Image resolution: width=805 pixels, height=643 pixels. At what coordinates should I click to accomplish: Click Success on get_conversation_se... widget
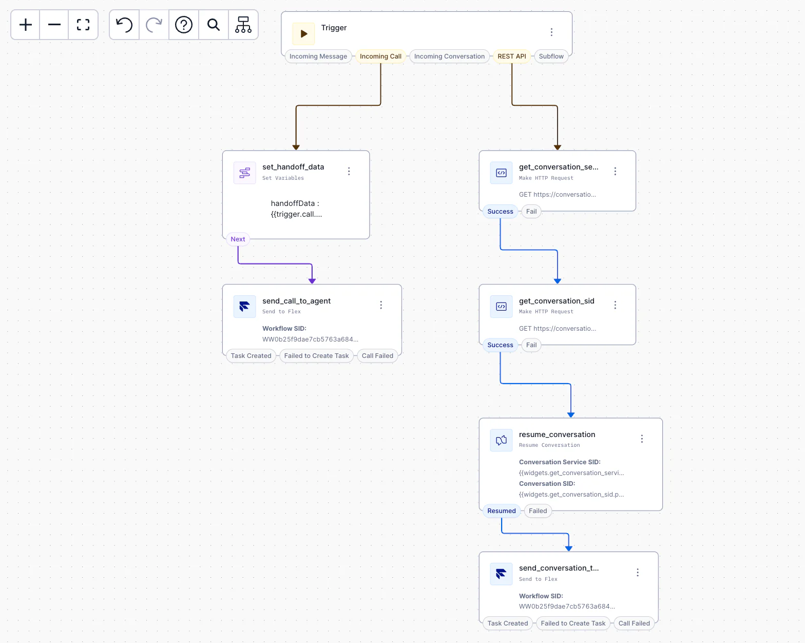pos(500,212)
